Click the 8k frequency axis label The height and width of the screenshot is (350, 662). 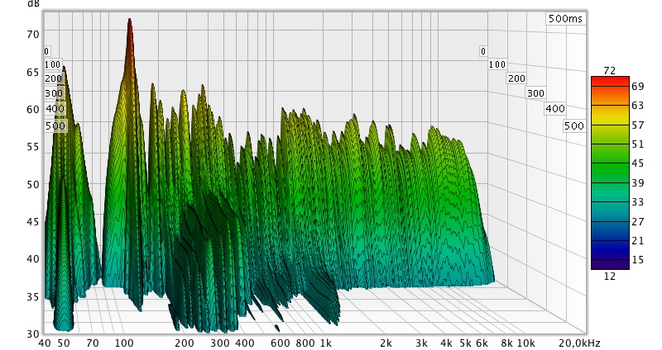(507, 343)
